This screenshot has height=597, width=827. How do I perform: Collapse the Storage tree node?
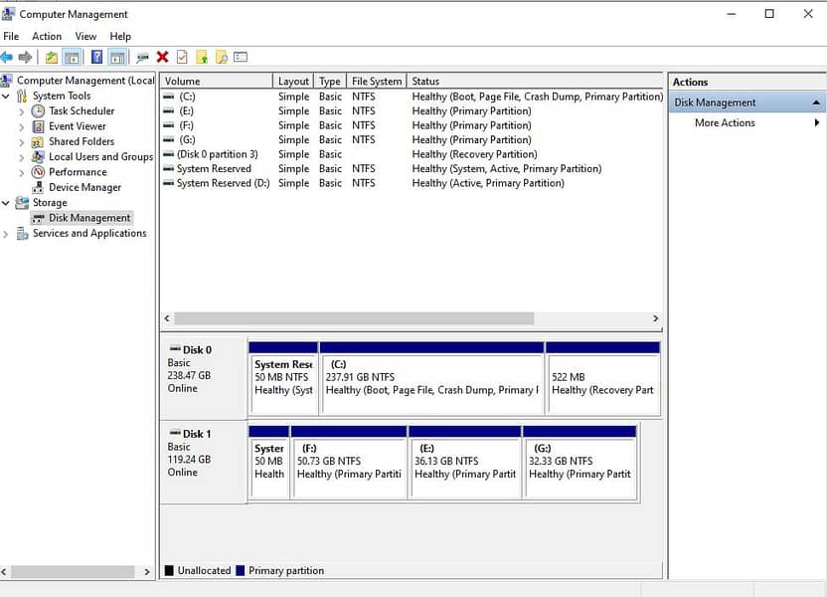[6, 203]
